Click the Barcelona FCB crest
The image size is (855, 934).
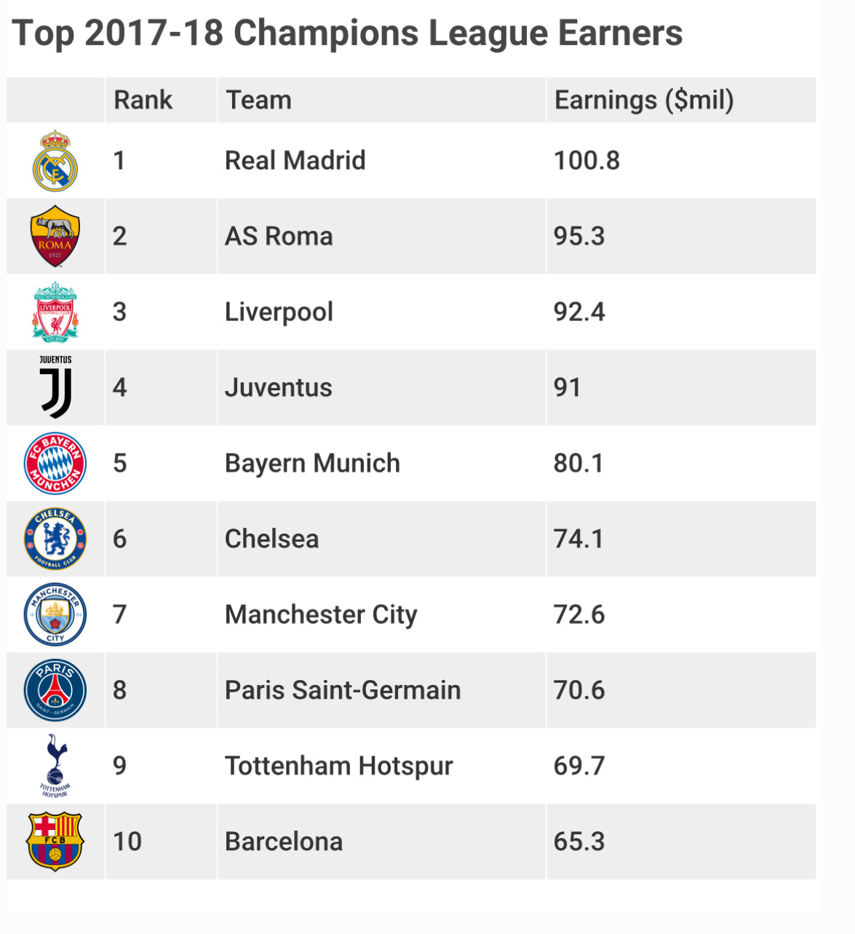click(x=55, y=842)
